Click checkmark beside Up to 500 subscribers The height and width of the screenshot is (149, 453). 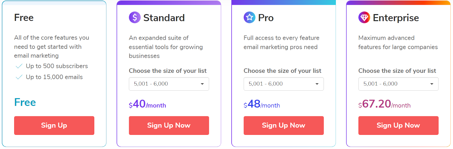pyautogui.click(x=19, y=66)
